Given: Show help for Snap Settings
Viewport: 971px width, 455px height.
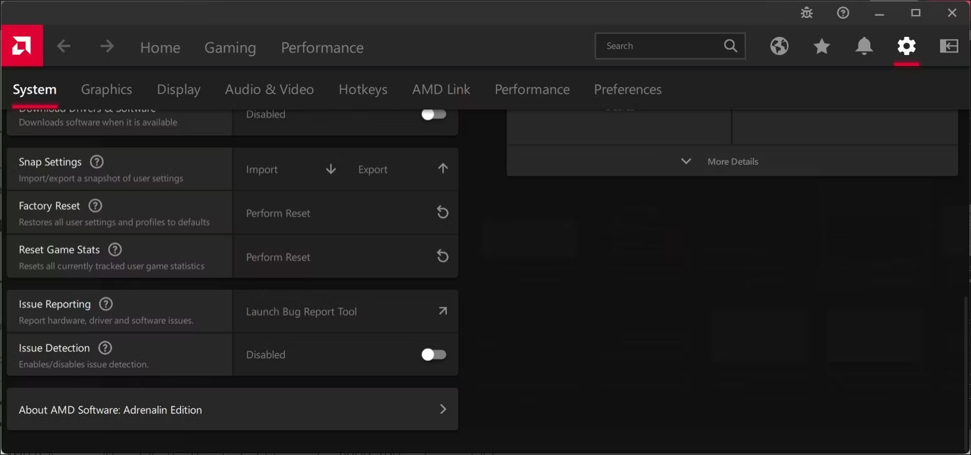Looking at the screenshot, I should tap(96, 162).
